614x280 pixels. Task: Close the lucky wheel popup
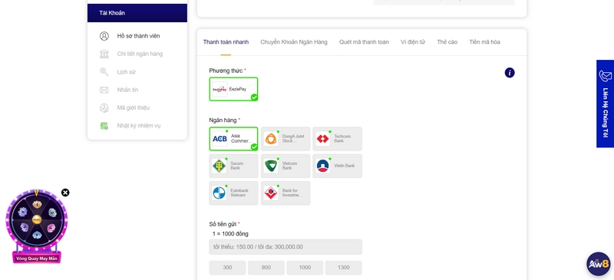[x=65, y=193]
